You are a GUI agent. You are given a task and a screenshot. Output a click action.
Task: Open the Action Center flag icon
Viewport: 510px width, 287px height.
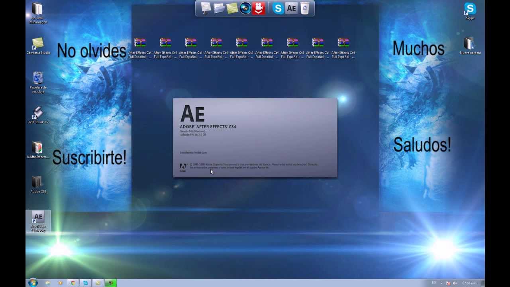448,283
